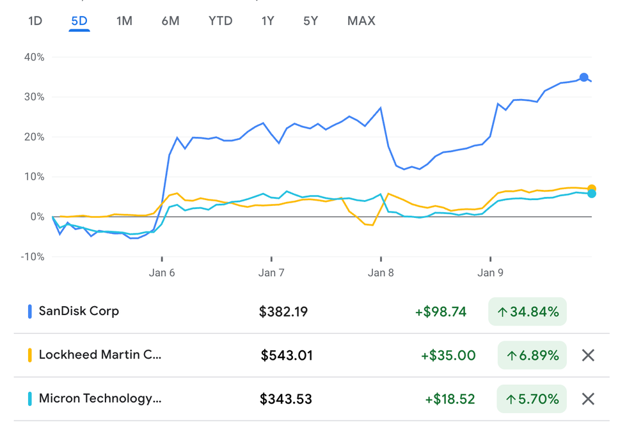Select the 1D time range tab

[x=35, y=20]
